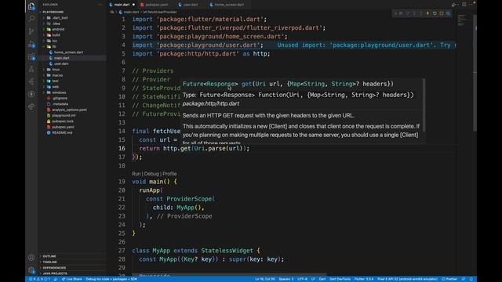Screen dimensions: 502x282
Task: Open home_screen.dart in the file tree
Action: pyautogui.click(x=68, y=52)
